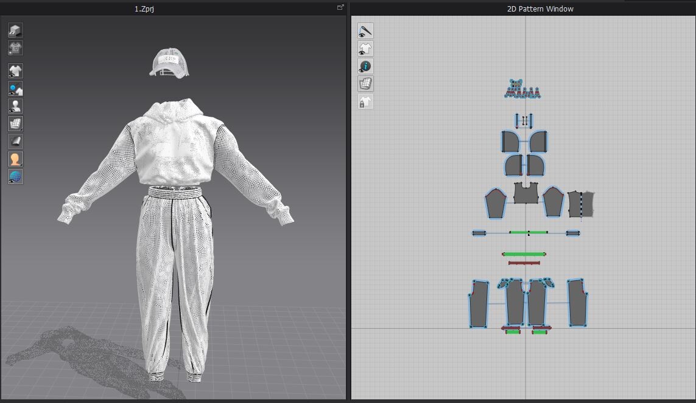Toggle 2D pattern display shirt icon
The height and width of the screenshot is (403, 696).
tap(365, 48)
